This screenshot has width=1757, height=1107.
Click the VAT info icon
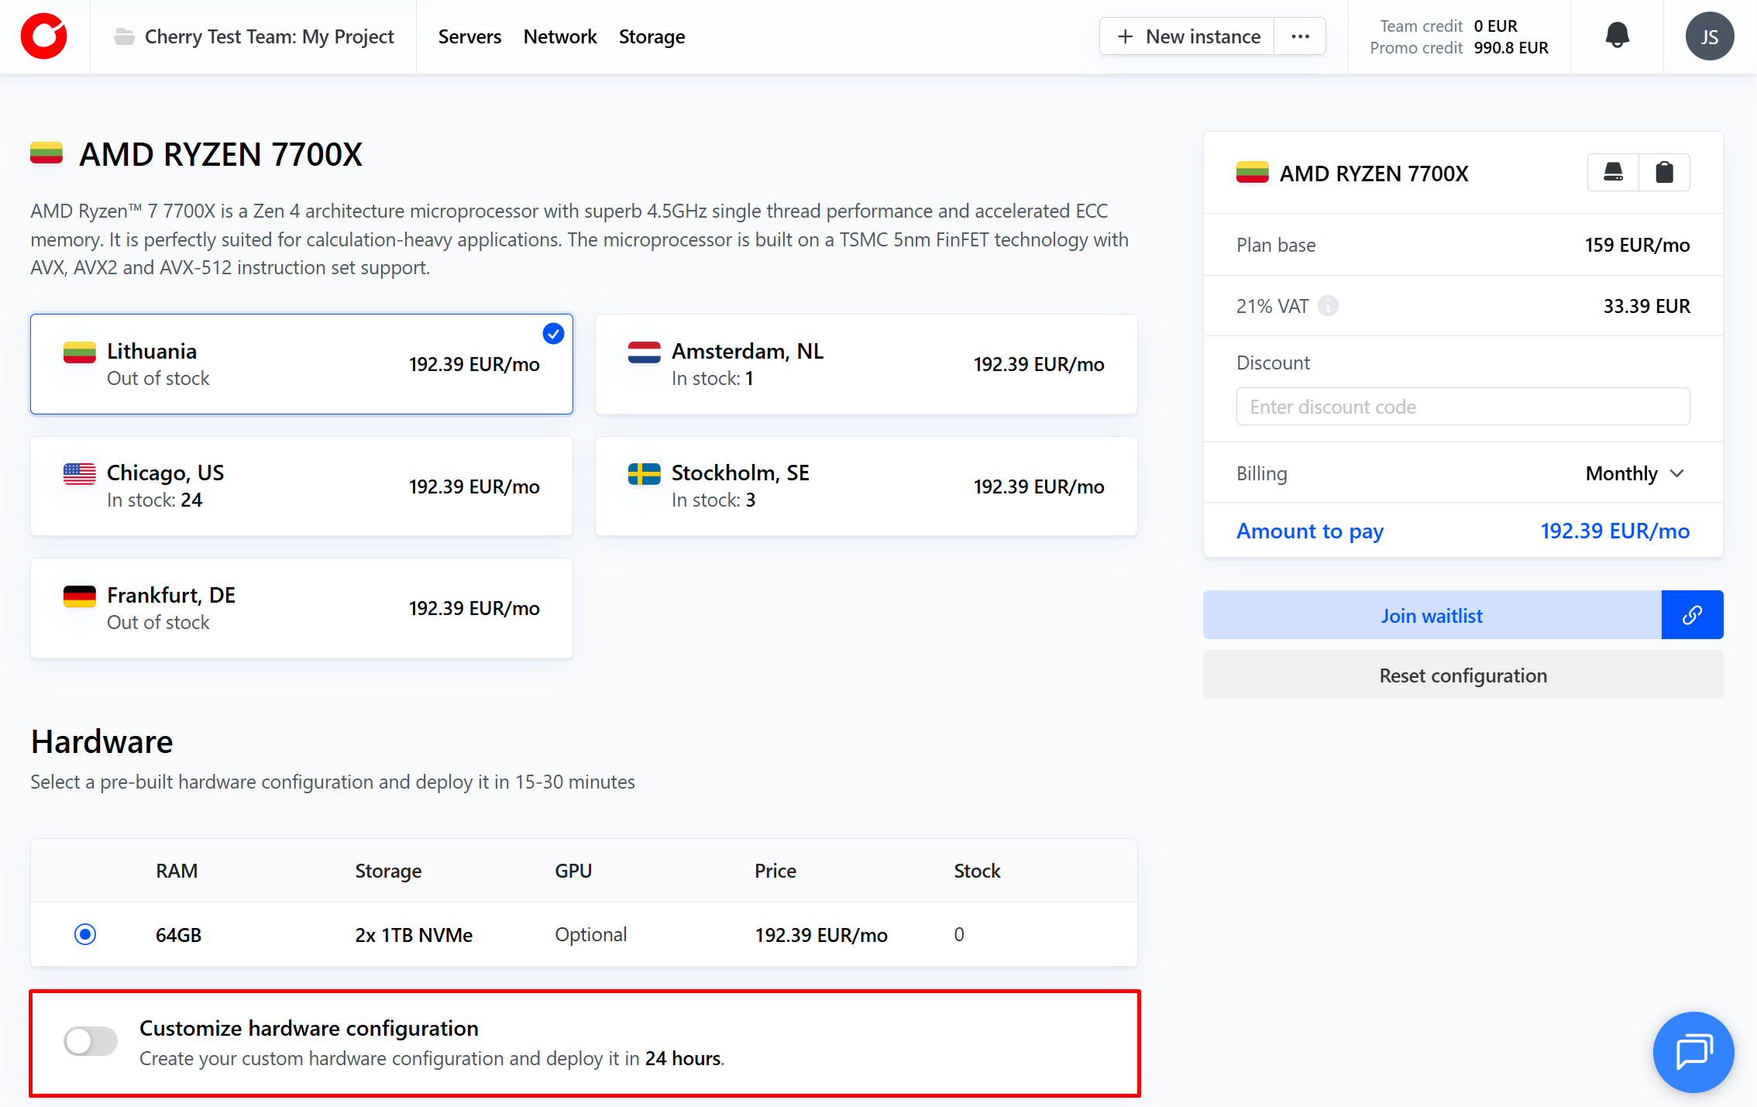(x=1328, y=306)
